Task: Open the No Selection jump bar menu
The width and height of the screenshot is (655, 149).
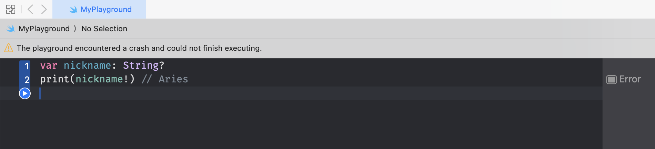Action: [x=104, y=29]
